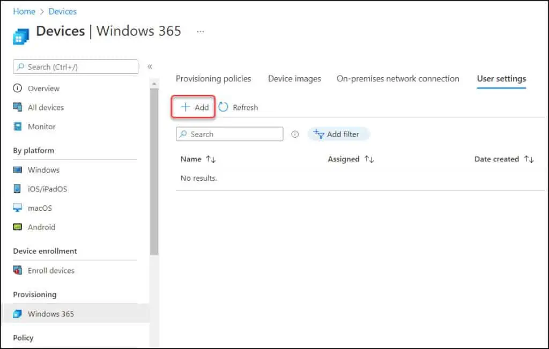Image resolution: width=549 pixels, height=349 pixels.
Task: Open the more options ellipsis by title
Action: (x=201, y=32)
